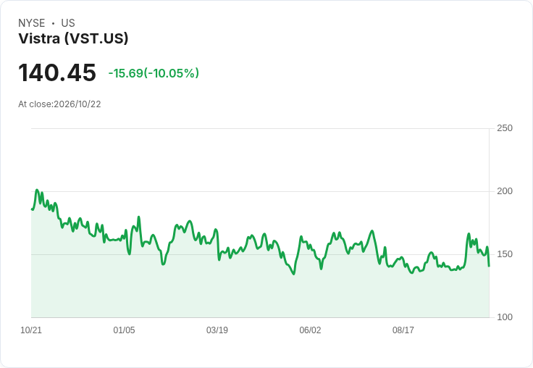Click the 200 horizontal gridline
The height and width of the screenshot is (368, 533).
coord(261,191)
